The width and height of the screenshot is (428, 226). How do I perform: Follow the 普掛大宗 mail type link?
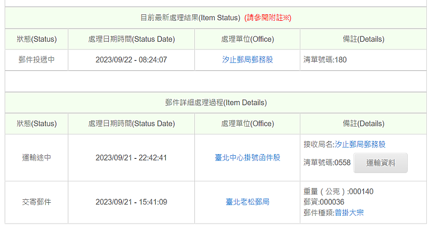click(349, 213)
